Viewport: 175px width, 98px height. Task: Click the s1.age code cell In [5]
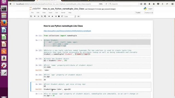[x=97, y=76]
